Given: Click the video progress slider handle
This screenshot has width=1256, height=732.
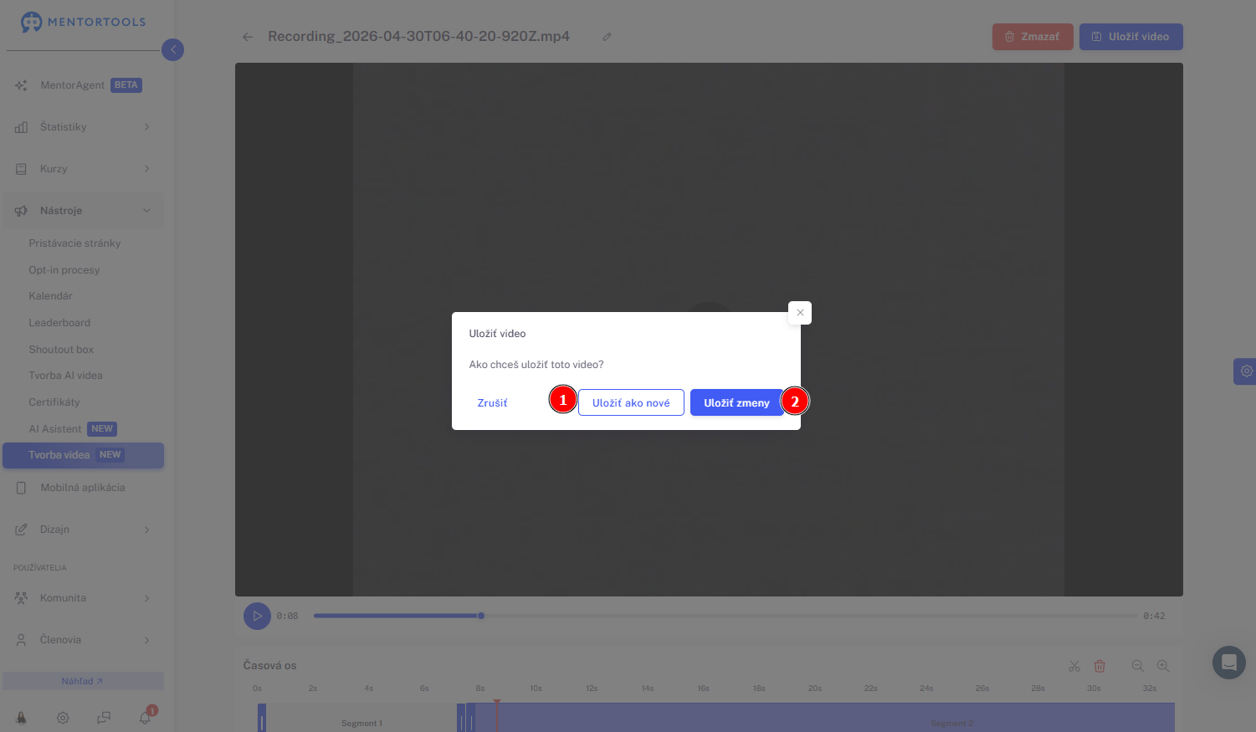Looking at the screenshot, I should [x=481, y=616].
